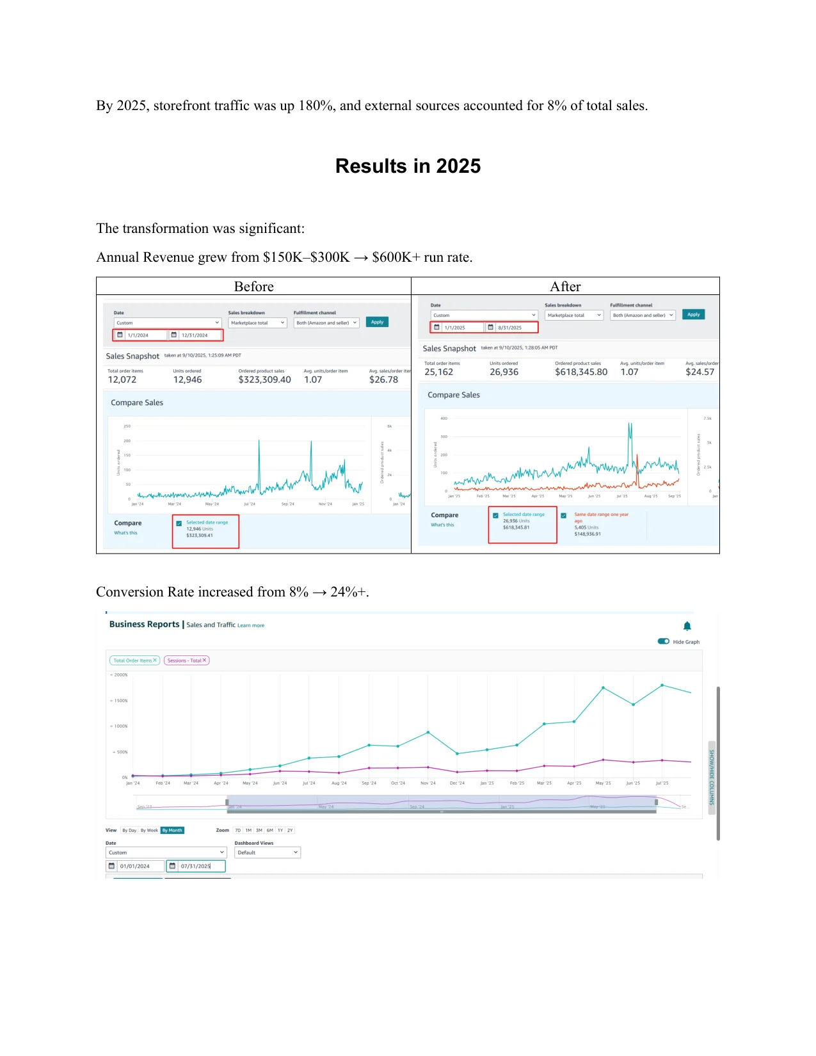Click Apply in the Before panel
Image resolution: width=816 pixels, height=1056 pixels.
coord(378,322)
